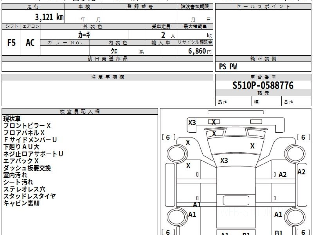313x235 pixels.
Task: Click the 月 日 document deadline field
Action: coord(195,16)
